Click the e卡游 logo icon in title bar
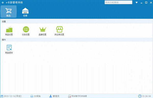The height and width of the screenshot is (98, 153). coord(3,3)
